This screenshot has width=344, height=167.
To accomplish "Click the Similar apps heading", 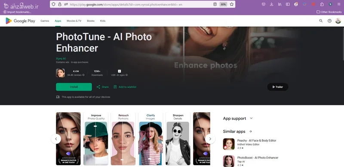I will 234,131.
